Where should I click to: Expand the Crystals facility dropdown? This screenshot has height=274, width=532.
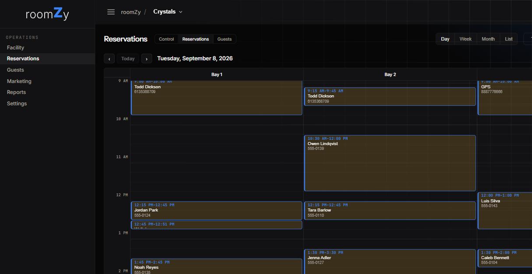tap(168, 12)
